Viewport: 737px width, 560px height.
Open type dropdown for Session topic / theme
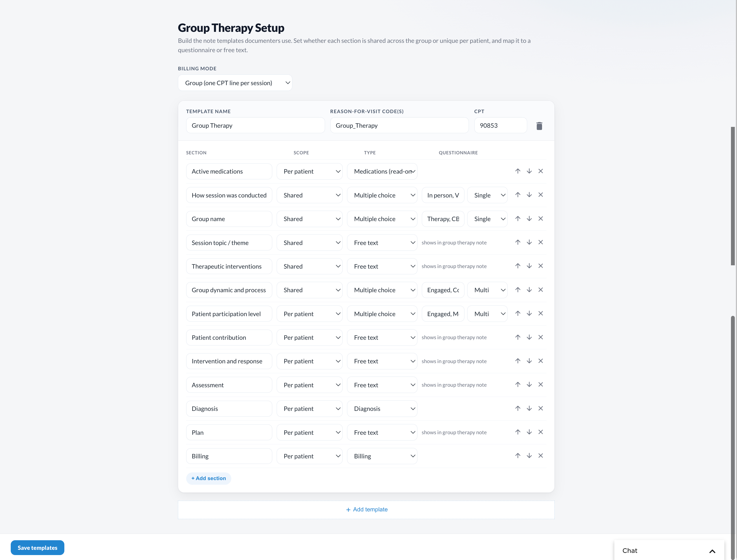point(382,243)
